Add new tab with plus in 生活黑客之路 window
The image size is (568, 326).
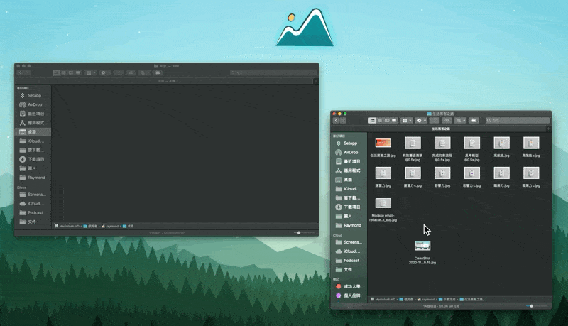click(548, 129)
